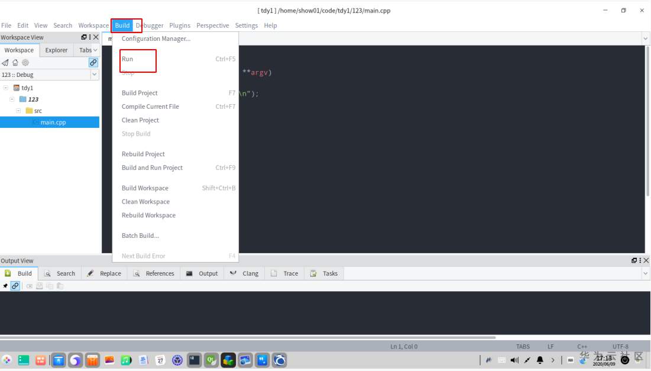Image resolution: width=651 pixels, height=371 pixels.
Task: Expand the tray arrow chevron
Action: coord(553,360)
